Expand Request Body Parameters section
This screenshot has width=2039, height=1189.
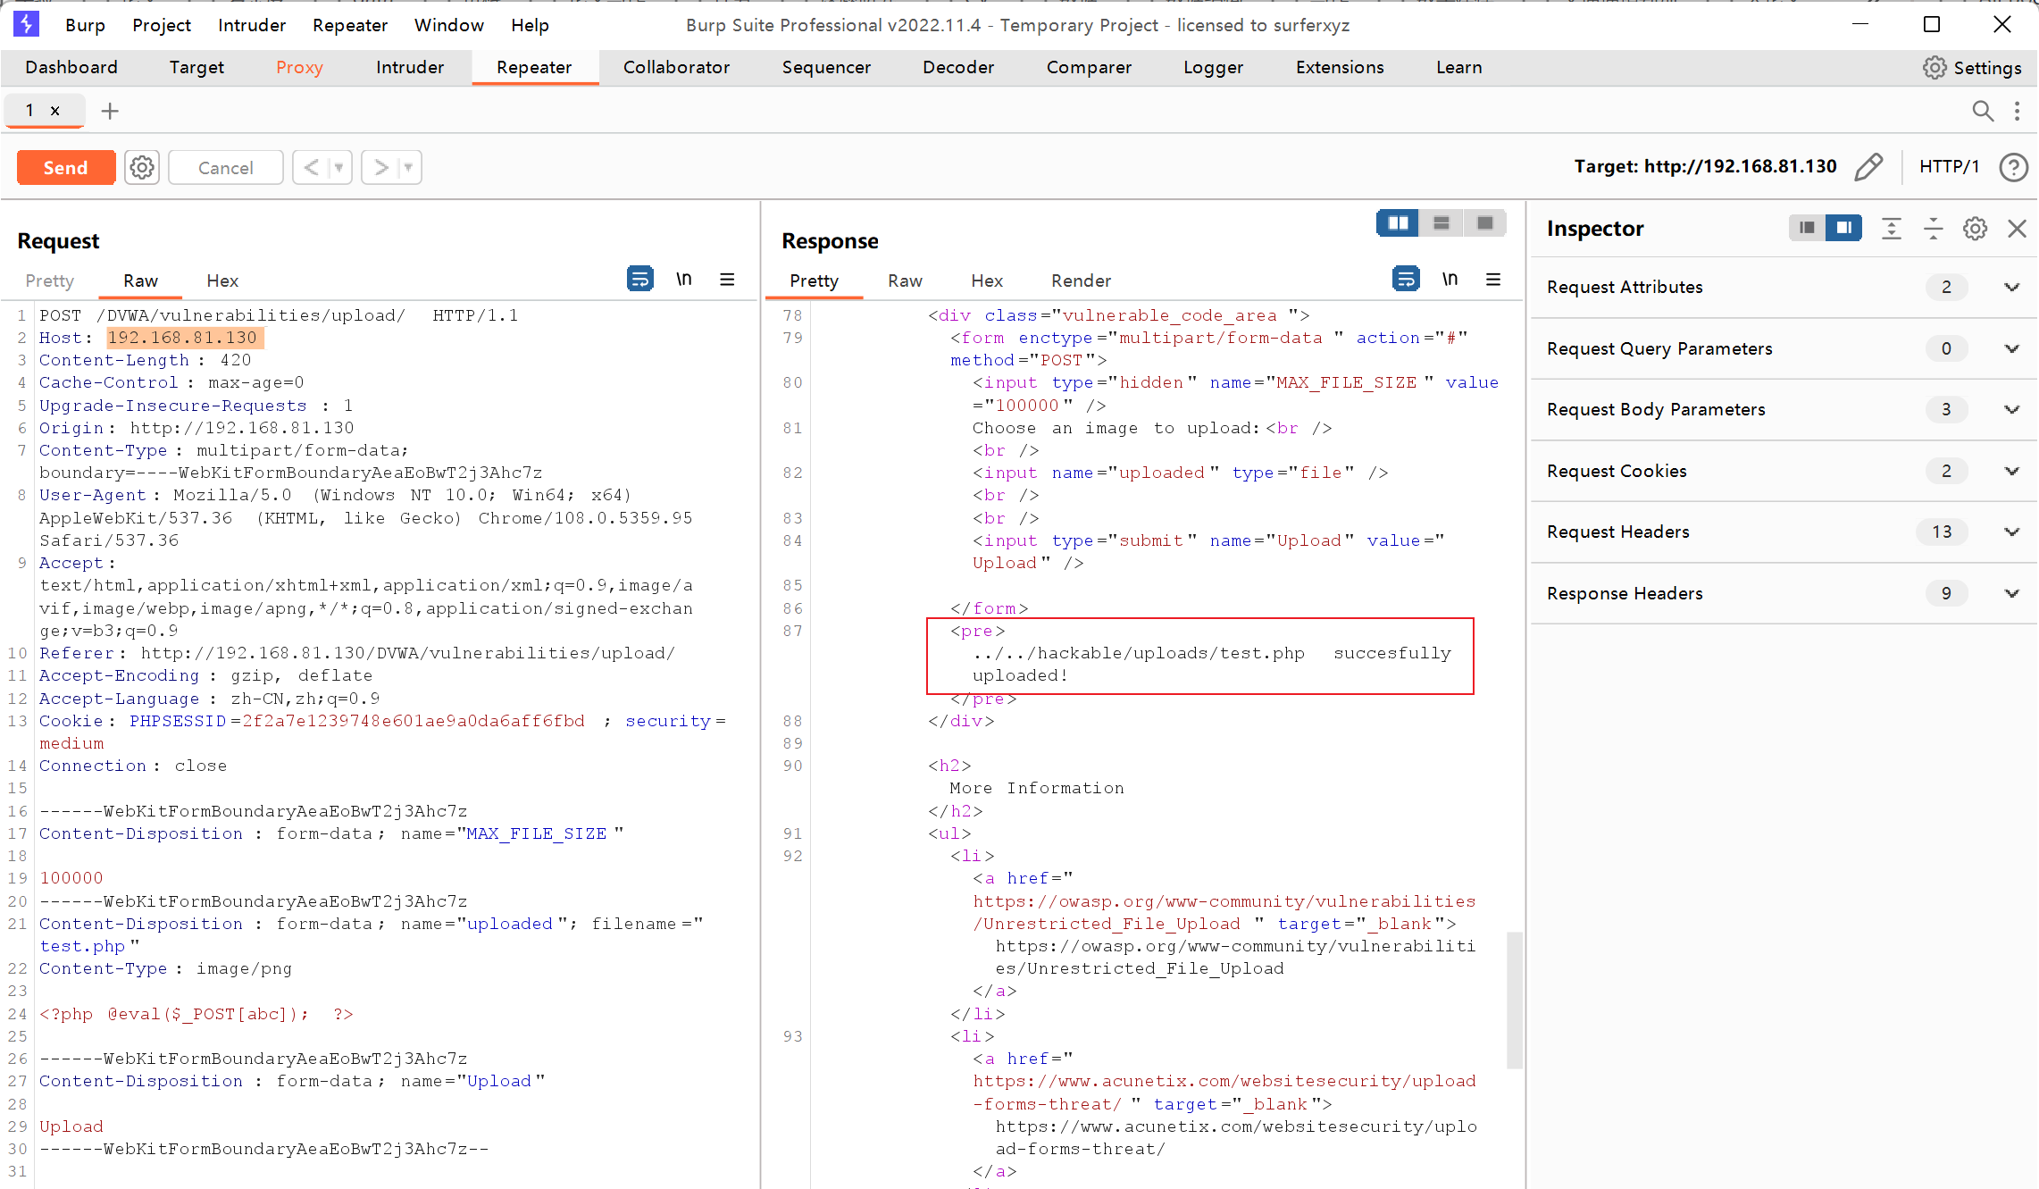(2011, 410)
